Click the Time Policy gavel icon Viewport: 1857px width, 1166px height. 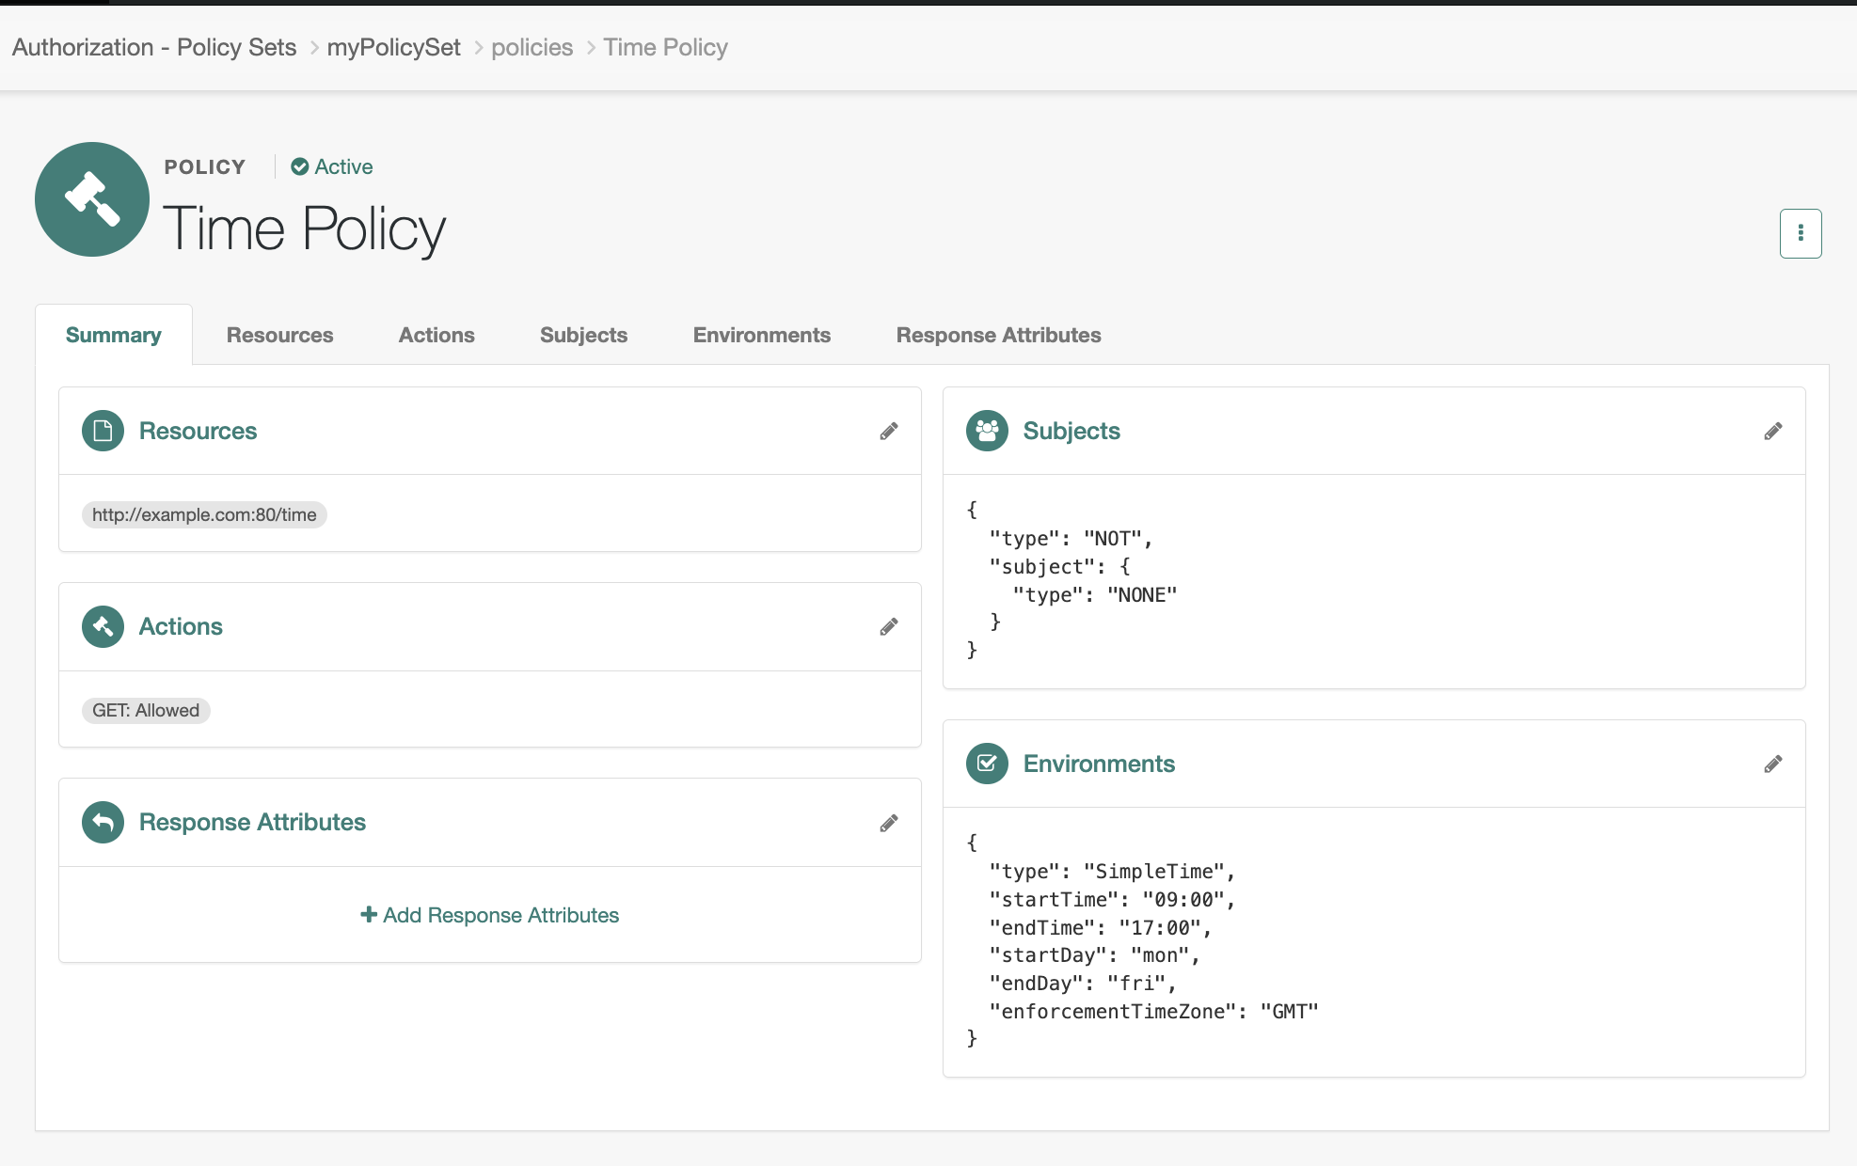tap(91, 199)
